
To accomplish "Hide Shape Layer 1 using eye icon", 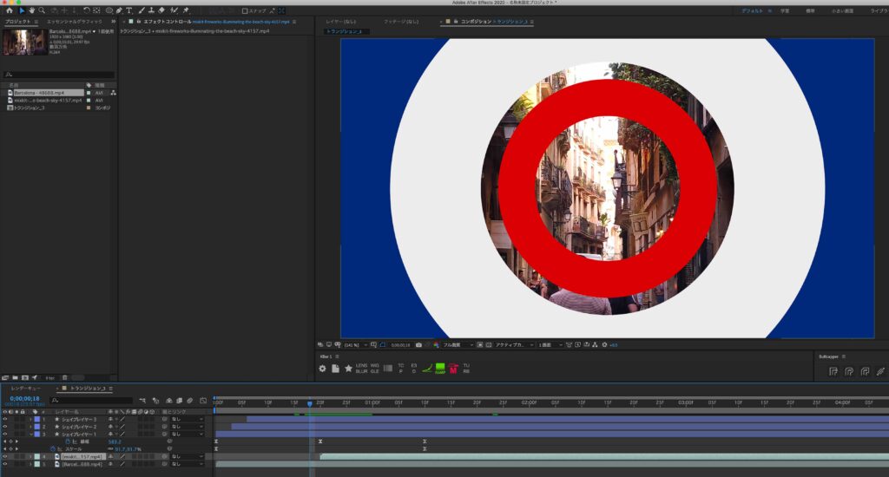I will 5,434.
